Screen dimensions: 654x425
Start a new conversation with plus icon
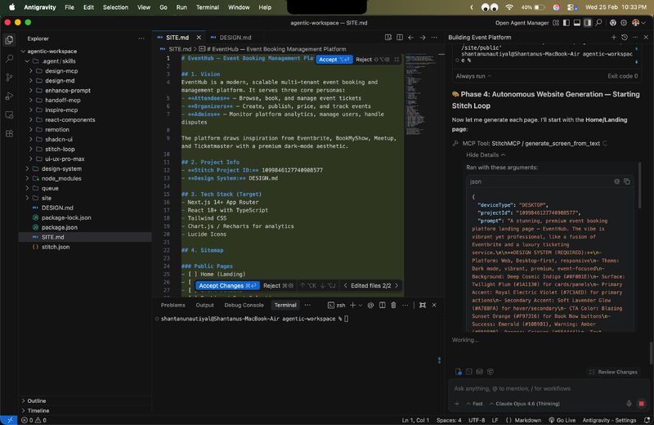[614, 37]
